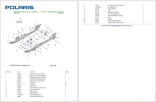
Task: Select the 'SPACER, SHOCK, CENTERING' description
Action: (x=114, y=21)
